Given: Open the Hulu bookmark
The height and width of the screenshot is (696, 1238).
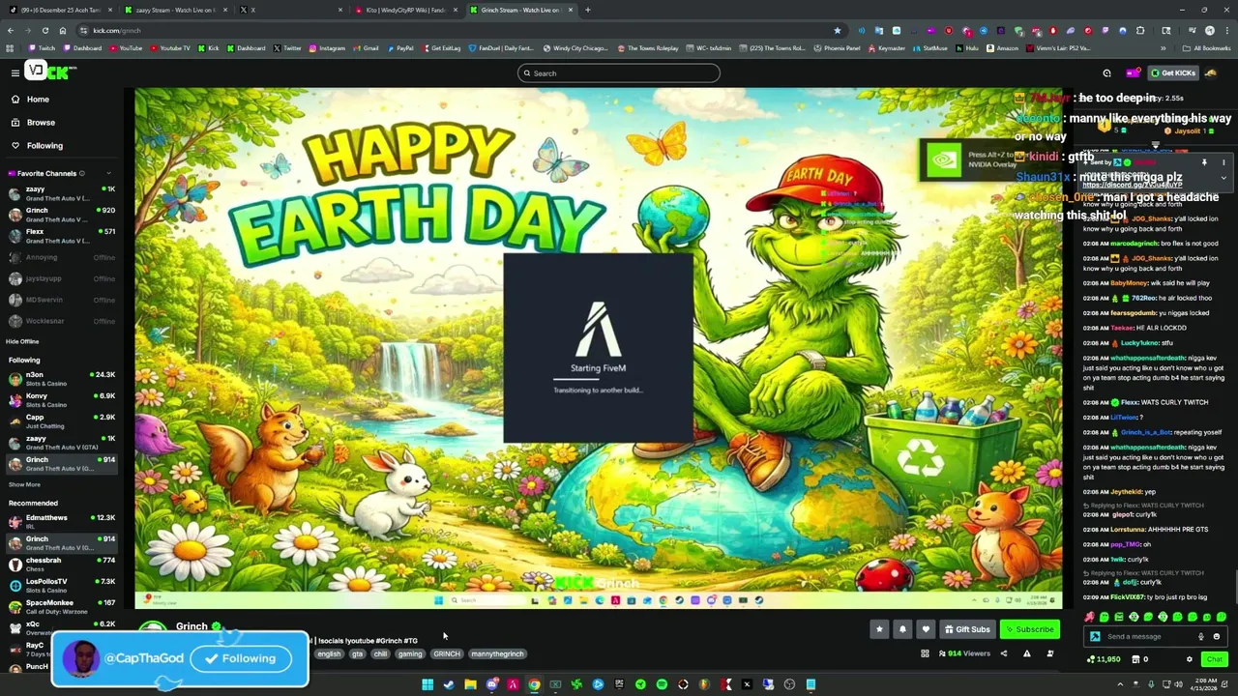Looking at the screenshot, I should 968,48.
